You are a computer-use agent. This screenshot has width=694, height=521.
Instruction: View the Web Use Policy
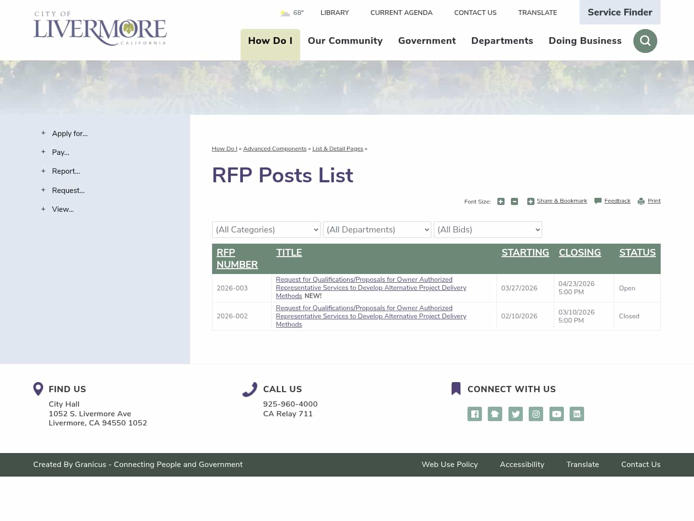[449, 465]
